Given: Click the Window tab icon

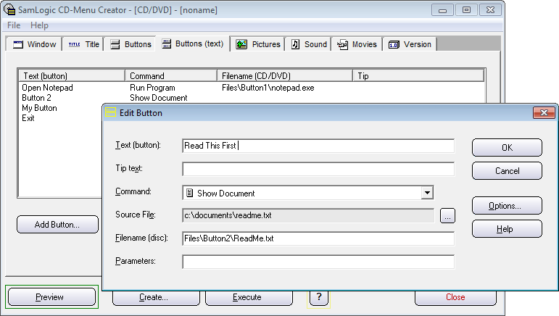Looking at the screenshot, I should pos(18,44).
